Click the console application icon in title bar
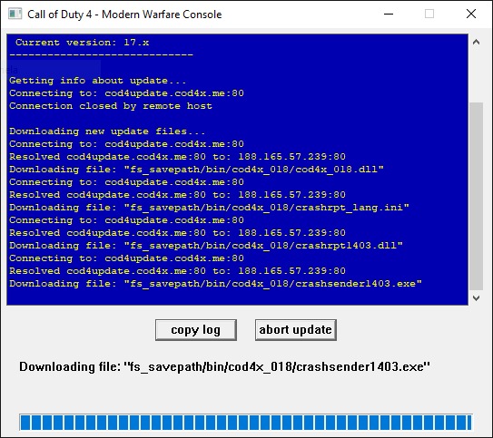493x438 pixels. click(15, 15)
